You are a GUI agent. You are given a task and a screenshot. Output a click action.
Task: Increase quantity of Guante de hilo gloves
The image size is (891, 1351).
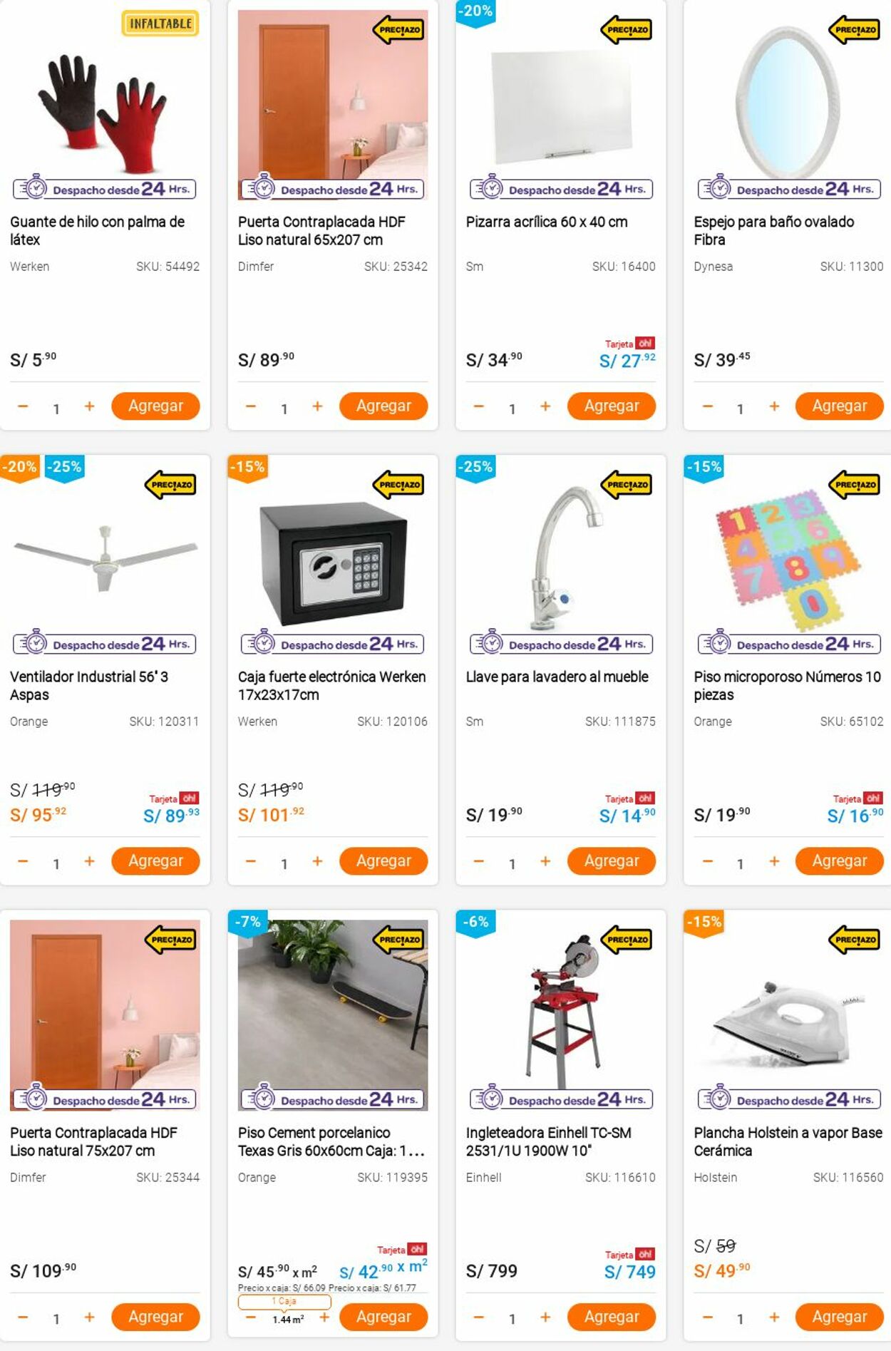(89, 406)
